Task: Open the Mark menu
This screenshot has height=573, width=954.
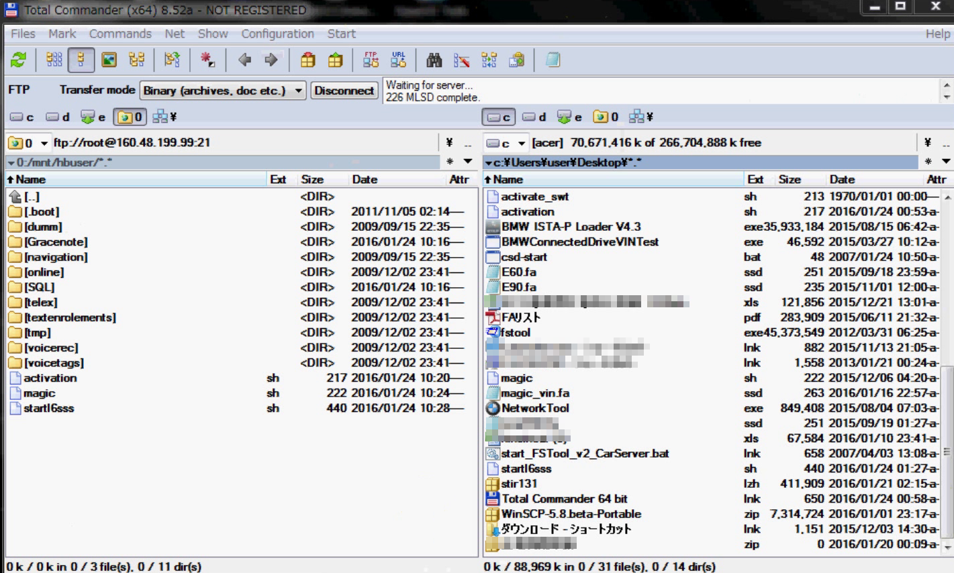Action: pyautogui.click(x=62, y=34)
